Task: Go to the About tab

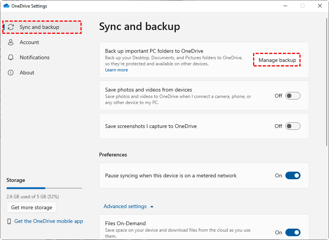Action: click(x=27, y=73)
